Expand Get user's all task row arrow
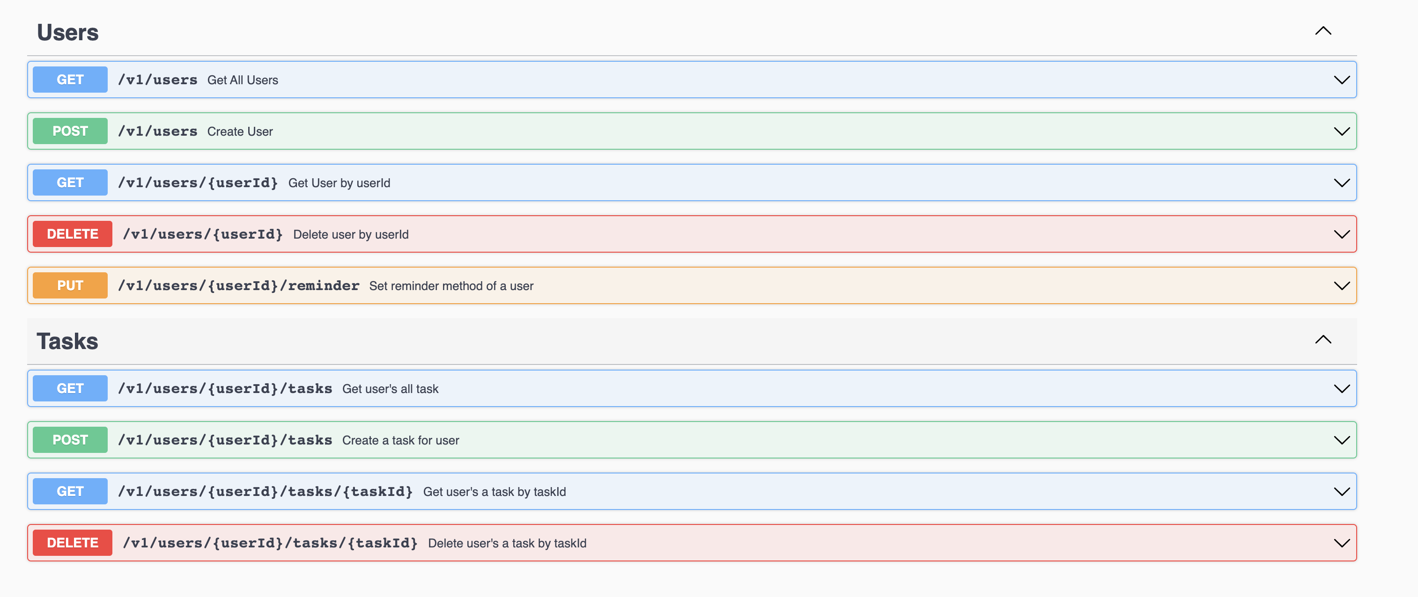Screen dimensions: 1418x597 tap(1342, 389)
